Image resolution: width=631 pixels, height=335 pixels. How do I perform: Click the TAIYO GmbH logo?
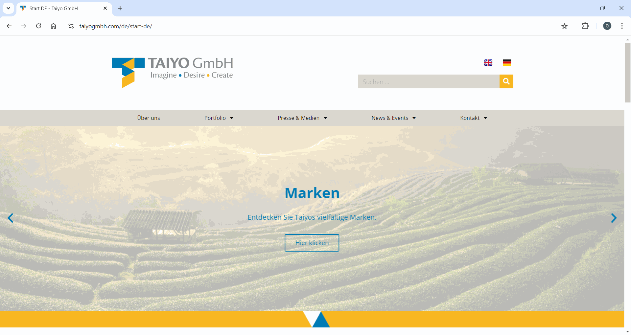pos(172,72)
